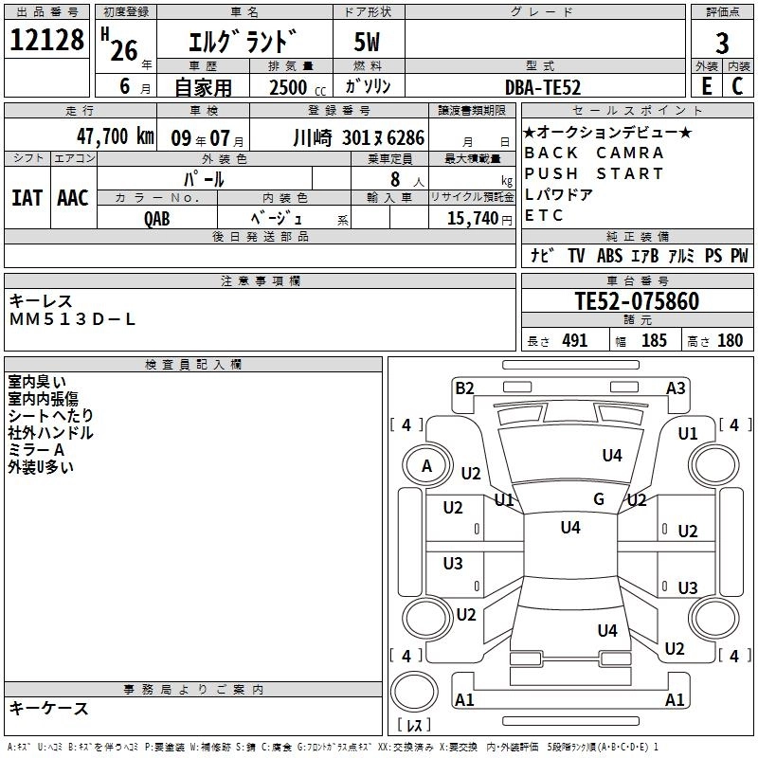This screenshot has height=758, width=758.
Task: Select exterior color パール
Action: [204, 179]
